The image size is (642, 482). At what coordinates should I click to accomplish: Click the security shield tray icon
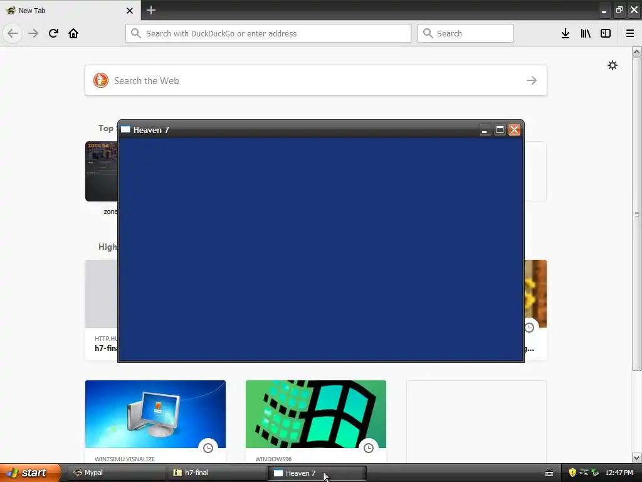pos(572,473)
